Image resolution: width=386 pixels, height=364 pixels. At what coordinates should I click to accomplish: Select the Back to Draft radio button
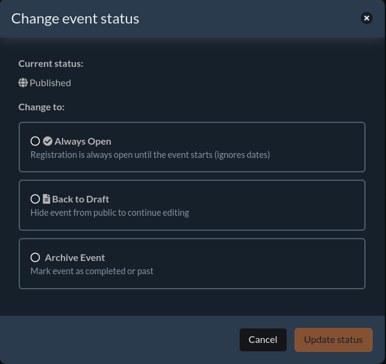pyautogui.click(x=35, y=199)
